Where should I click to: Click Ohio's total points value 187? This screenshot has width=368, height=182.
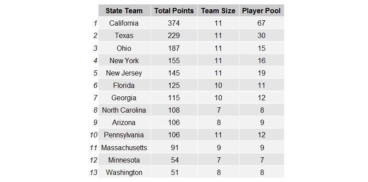point(174,48)
